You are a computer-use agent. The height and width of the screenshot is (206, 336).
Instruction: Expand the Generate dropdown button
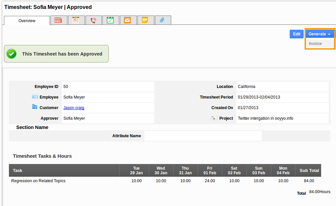(x=319, y=34)
